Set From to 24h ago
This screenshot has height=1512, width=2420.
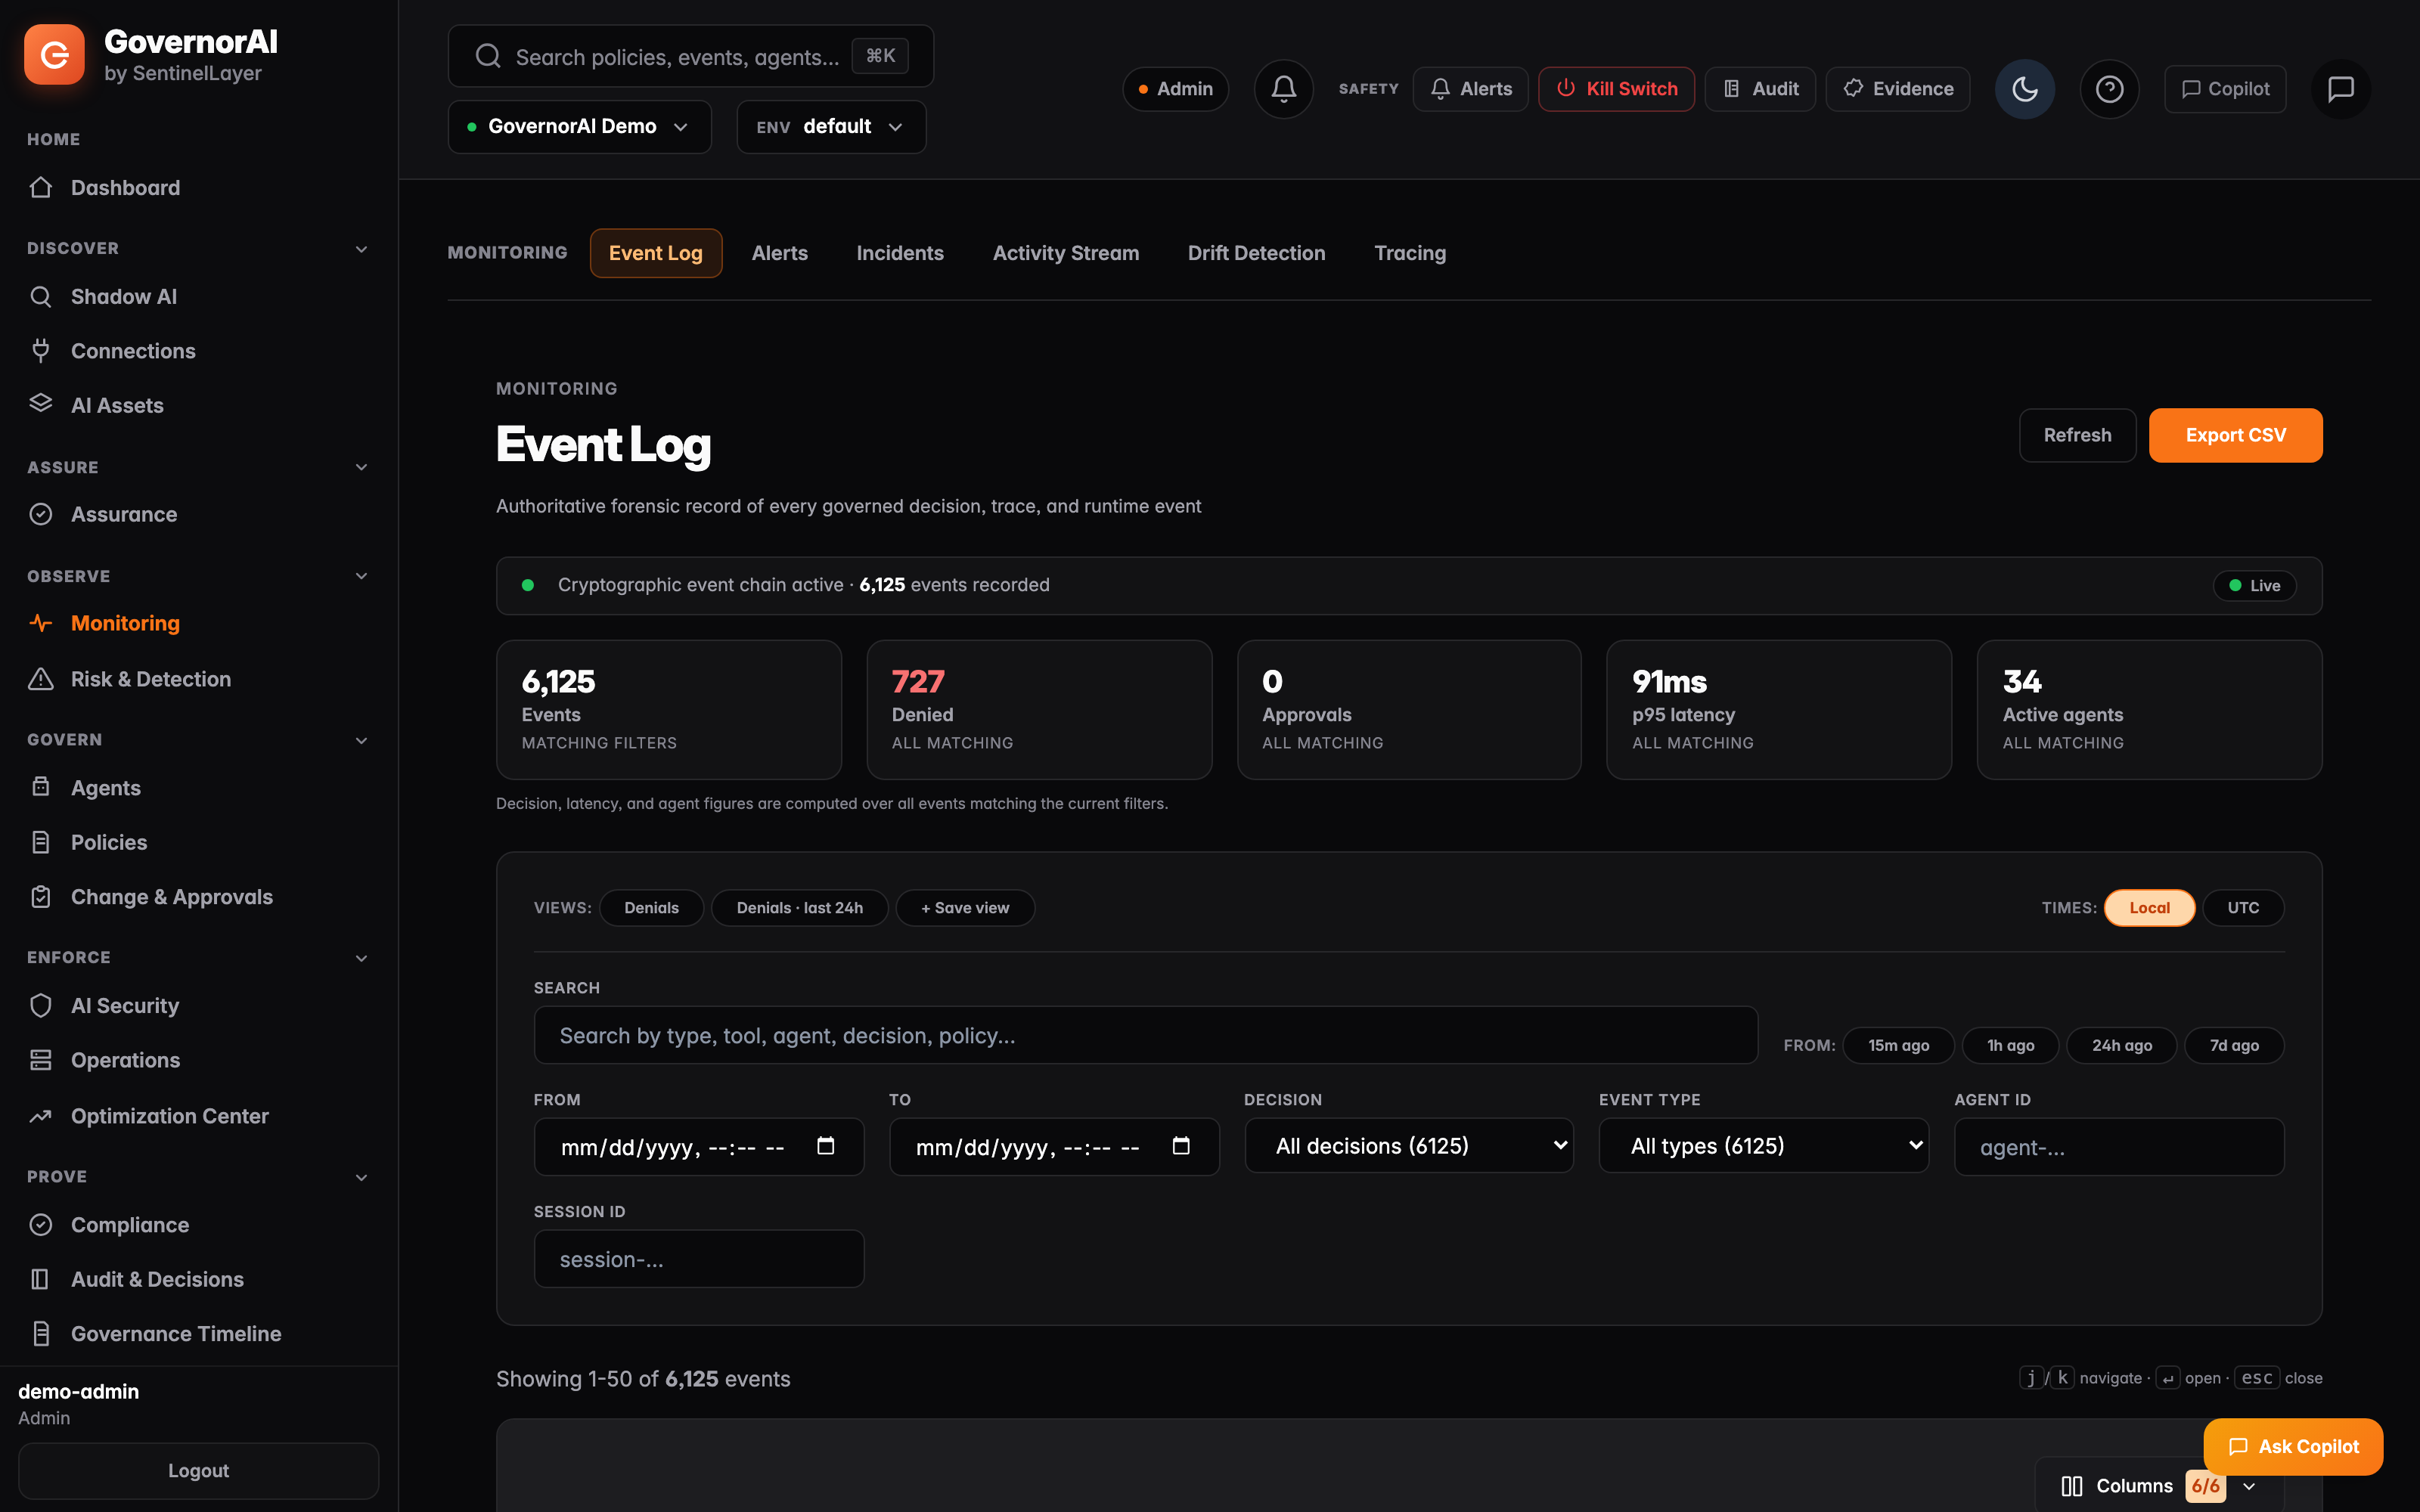2122,1045
